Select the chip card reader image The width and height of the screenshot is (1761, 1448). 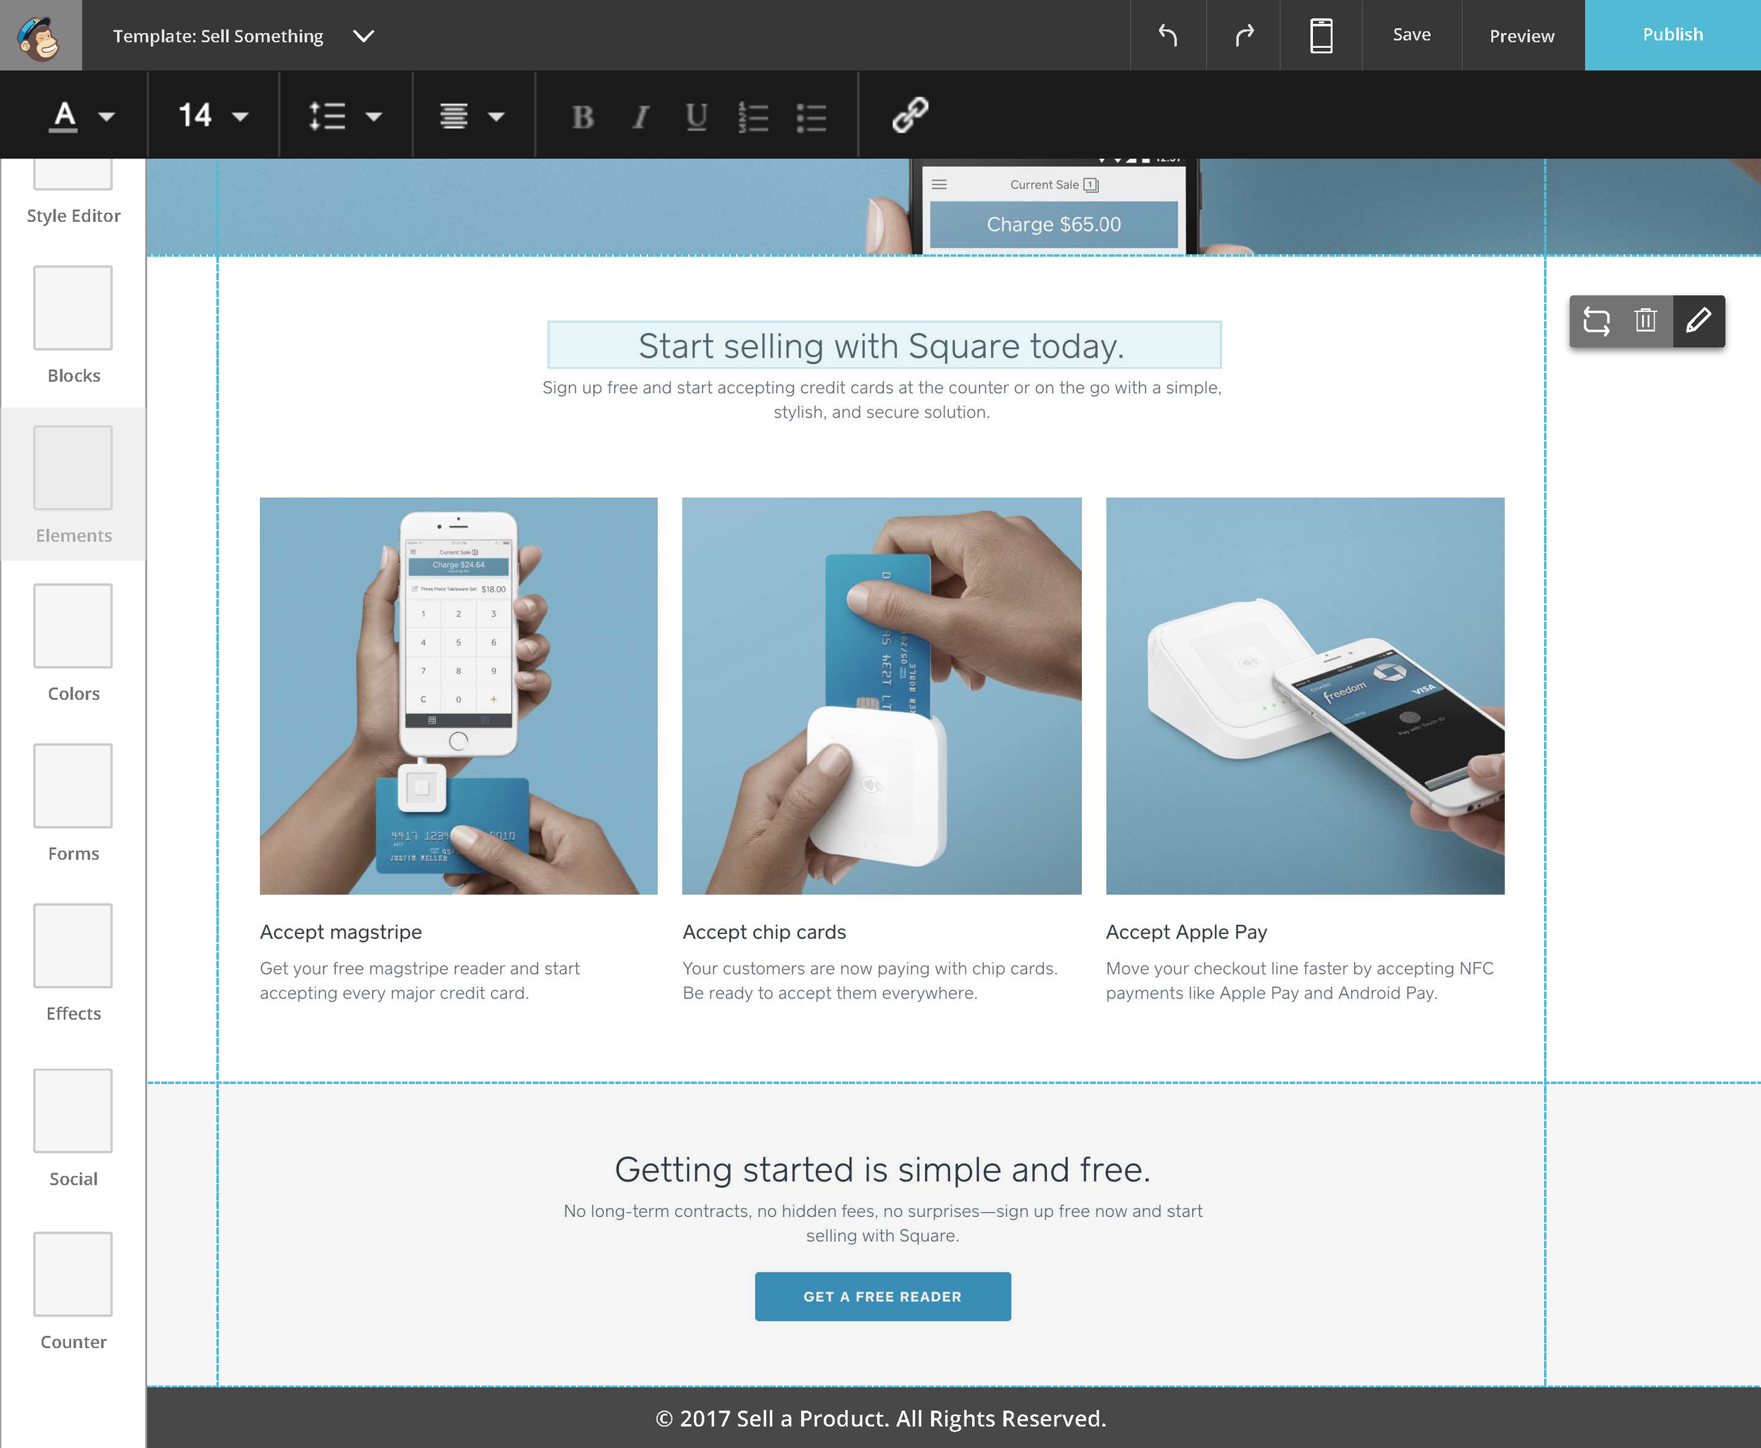tap(882, 696)
